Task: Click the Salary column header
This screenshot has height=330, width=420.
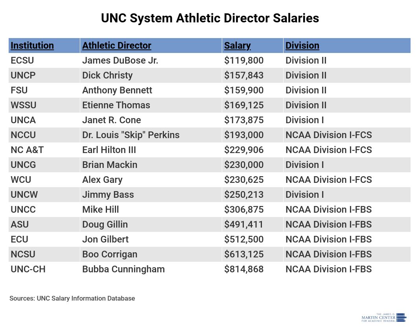Action: [x=237, y=46]
